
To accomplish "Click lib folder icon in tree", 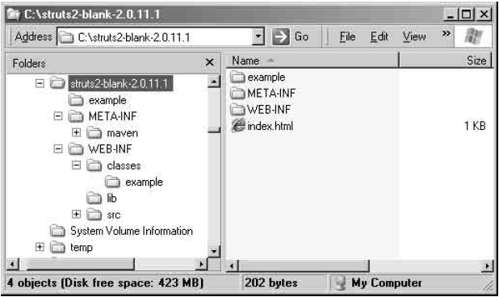I will pos(94,198).
